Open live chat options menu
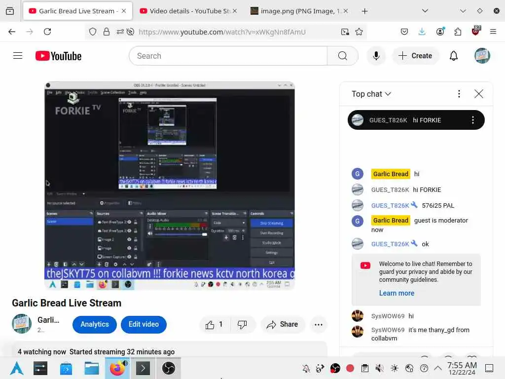505x379 pixels. point(459,94)
